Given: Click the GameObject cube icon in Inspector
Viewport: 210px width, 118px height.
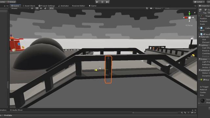Looking at the screenshot, I should pyautogui.click(x=200, y=10).
